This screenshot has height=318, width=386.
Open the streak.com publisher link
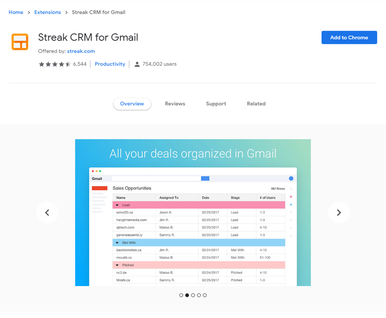click(x=80, y=51)
